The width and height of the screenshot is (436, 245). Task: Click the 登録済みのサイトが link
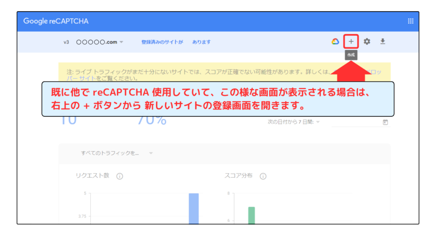pos(162,42)
